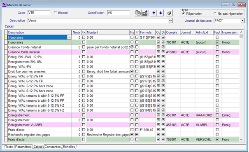
Task: Click the Nmbr column header
Action: pos(77,33)
